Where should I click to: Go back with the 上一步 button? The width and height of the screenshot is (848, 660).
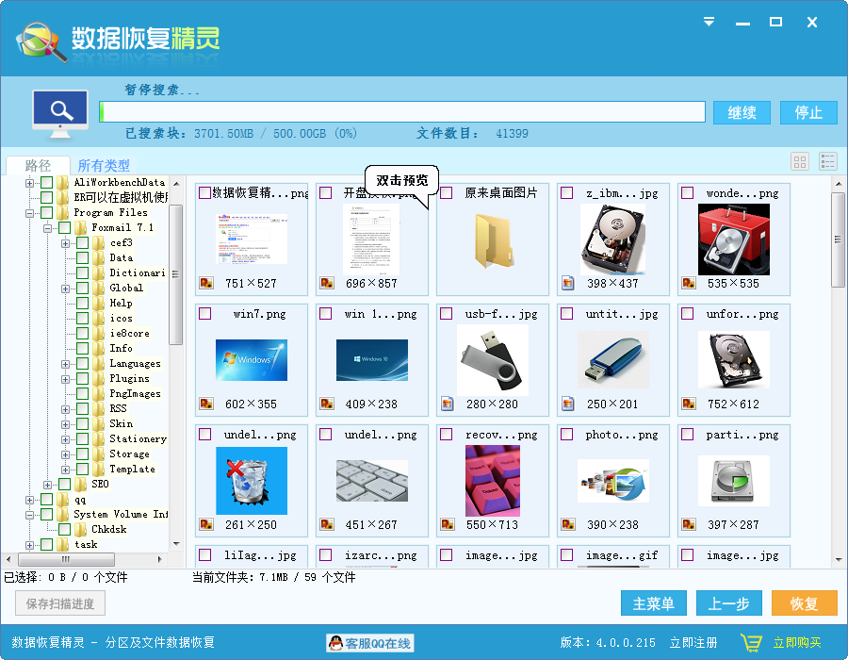click(728, 603)
